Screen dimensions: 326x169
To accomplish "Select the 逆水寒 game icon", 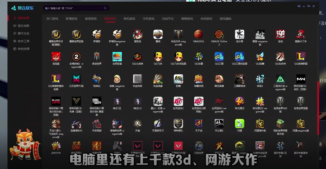I will pyautogui.click(x=240, y=34).
